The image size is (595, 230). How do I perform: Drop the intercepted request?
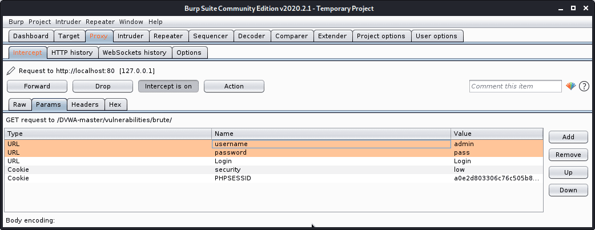pyautogui.click(x=102, y=86)
